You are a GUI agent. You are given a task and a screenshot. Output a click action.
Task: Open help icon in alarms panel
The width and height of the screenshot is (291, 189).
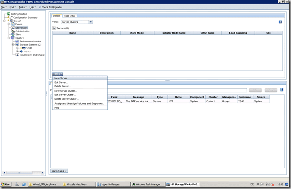click(x=282, y=90)
